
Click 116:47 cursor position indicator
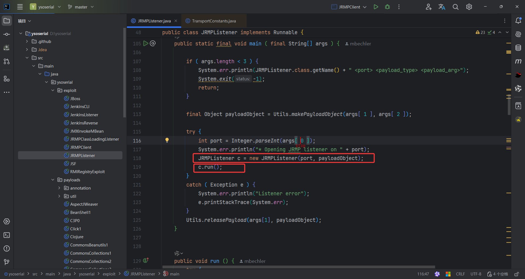[x=423, y=274]
